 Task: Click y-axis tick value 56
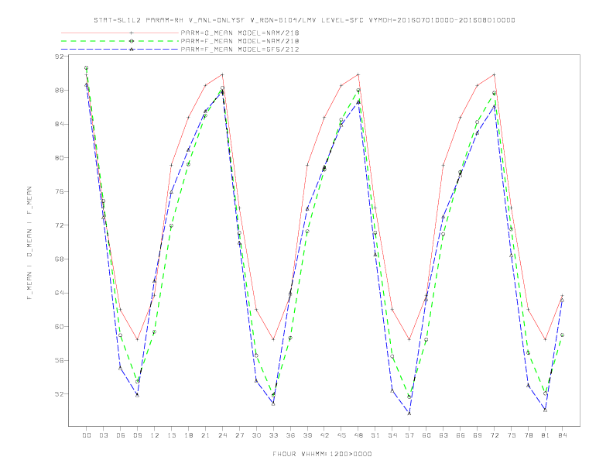(x=59, y=360)
